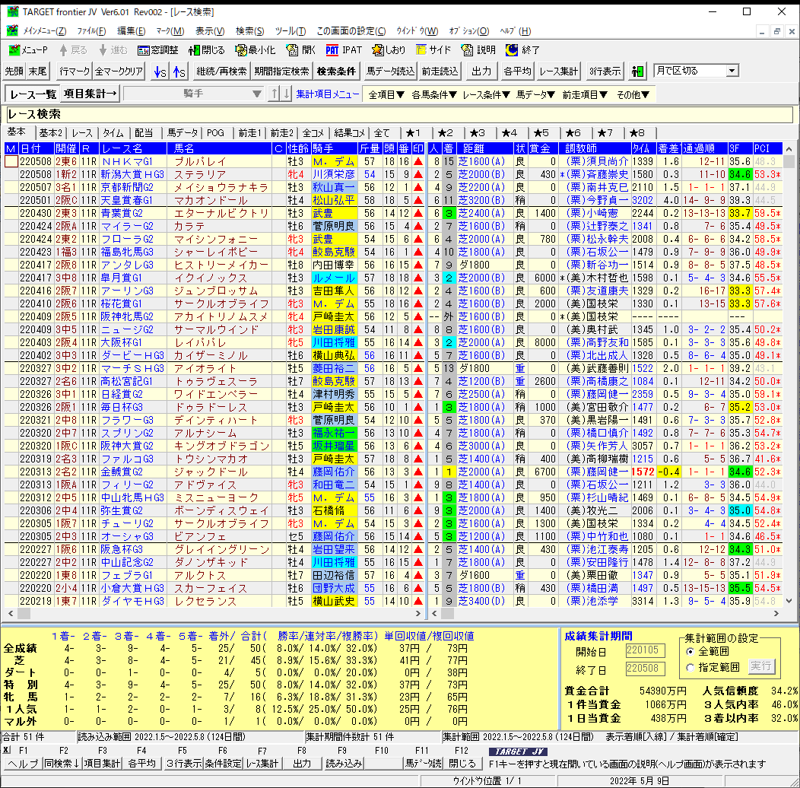Click the 馬データ読込 button
This screenshot has width=800, height=788.
pos(390,71)
